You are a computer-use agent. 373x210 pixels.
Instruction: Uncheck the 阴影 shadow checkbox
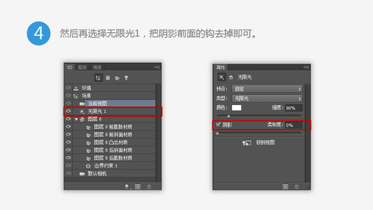tap(218, 125)
